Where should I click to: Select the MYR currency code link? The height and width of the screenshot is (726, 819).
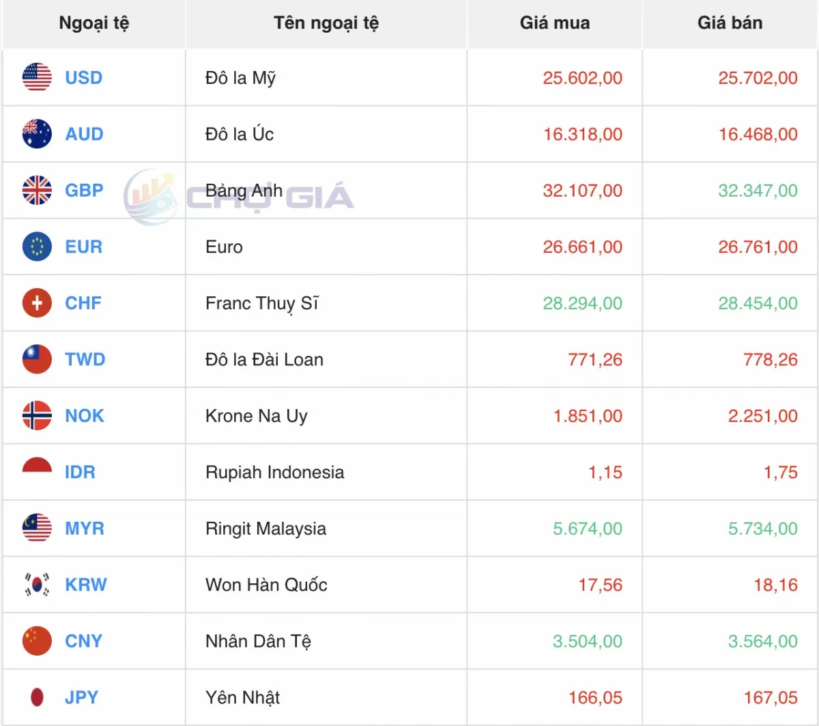click(85, 529)
